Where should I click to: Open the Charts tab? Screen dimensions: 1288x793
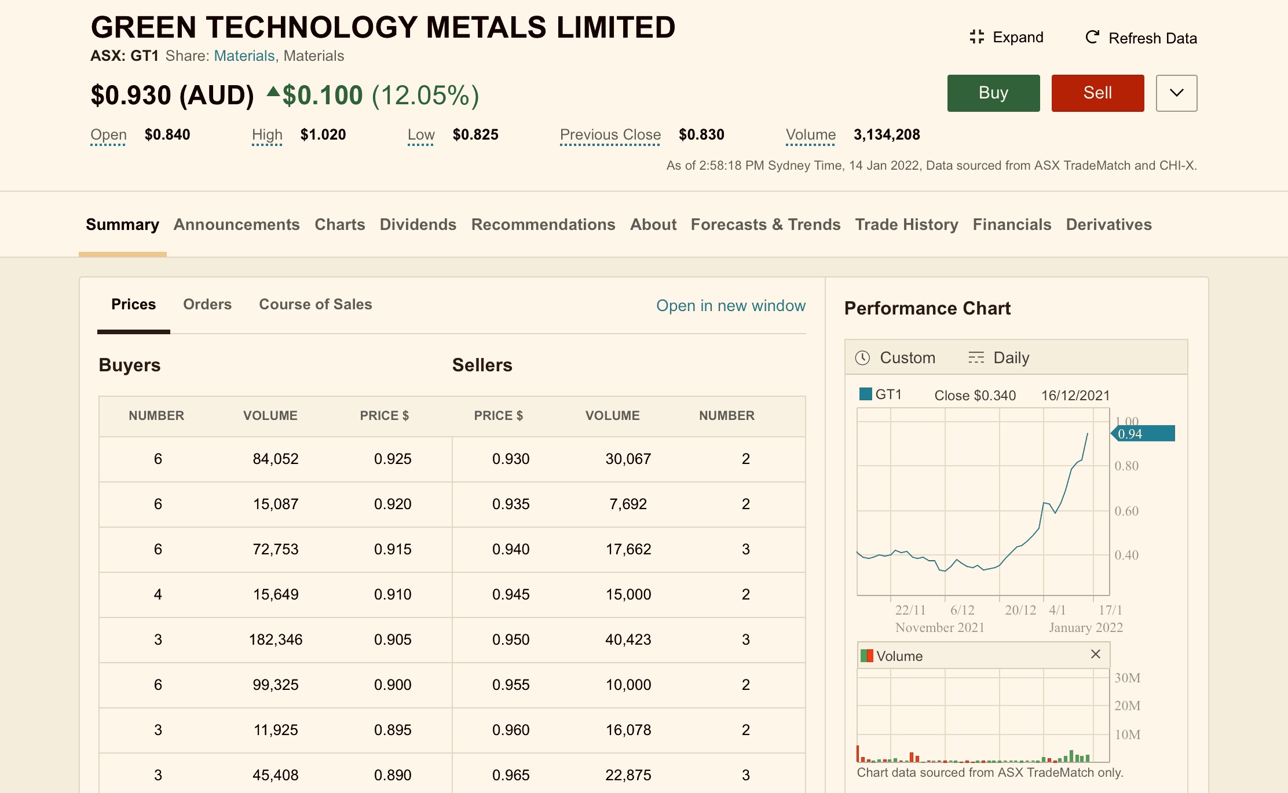340,225
